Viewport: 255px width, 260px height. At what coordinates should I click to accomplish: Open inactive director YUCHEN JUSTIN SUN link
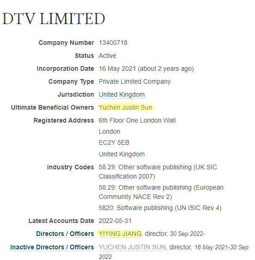(132, 247)
